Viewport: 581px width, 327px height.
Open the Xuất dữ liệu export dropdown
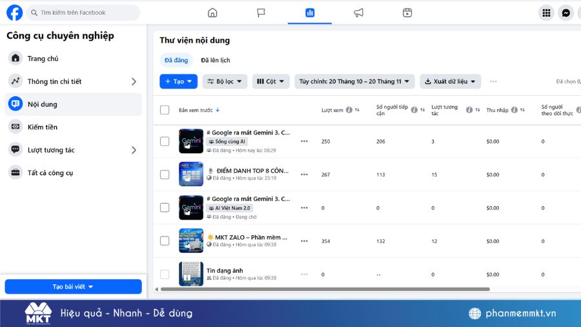(x=450, y=81)
